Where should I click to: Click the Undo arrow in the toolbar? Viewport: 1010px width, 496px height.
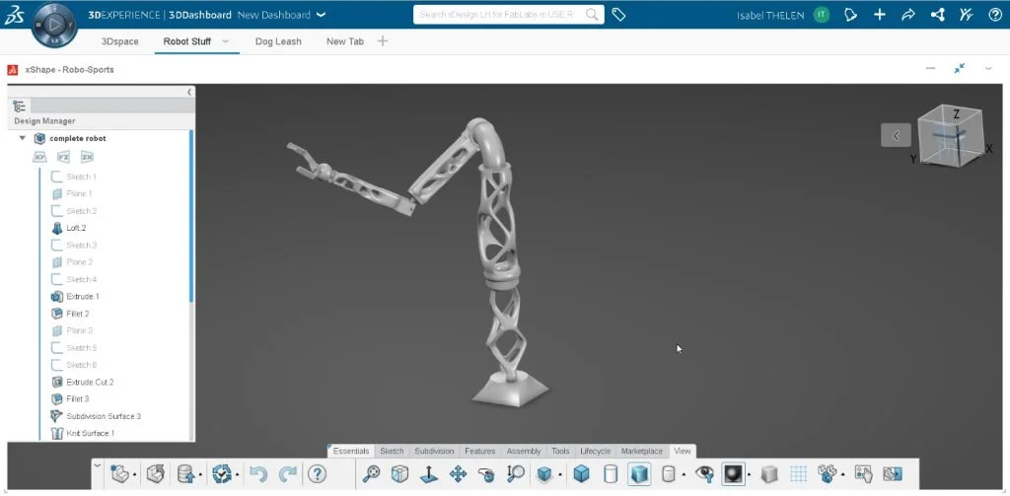click(258, 474)
